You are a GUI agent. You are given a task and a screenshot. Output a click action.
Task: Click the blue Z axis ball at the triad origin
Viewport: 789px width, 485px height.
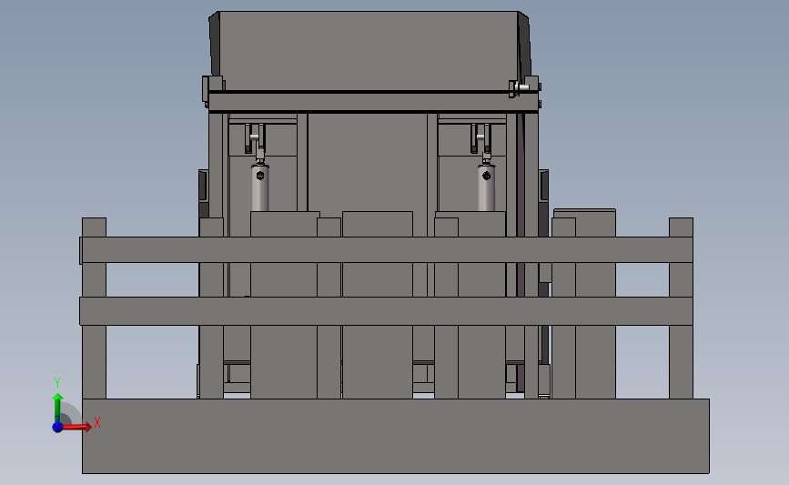57,427
